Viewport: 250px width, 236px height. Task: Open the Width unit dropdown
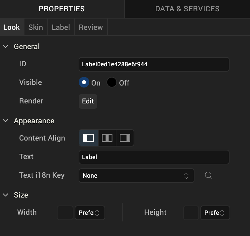90,213
